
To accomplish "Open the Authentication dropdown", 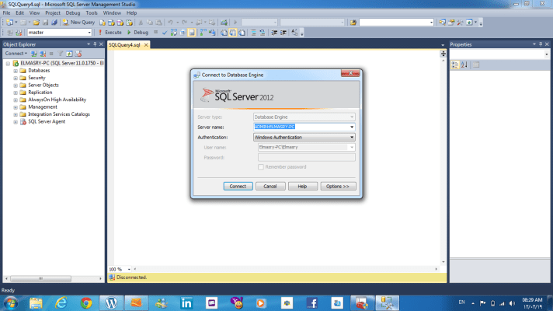I will (x=351, y=137).
